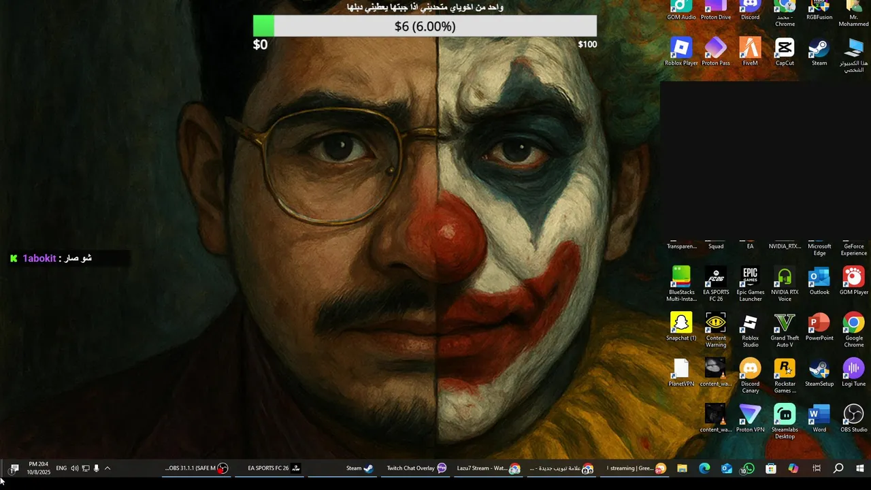Launch the Roblox Player shortcut
Image resolution: width=871 pixels, height=490 pixels.
[681, 52]
